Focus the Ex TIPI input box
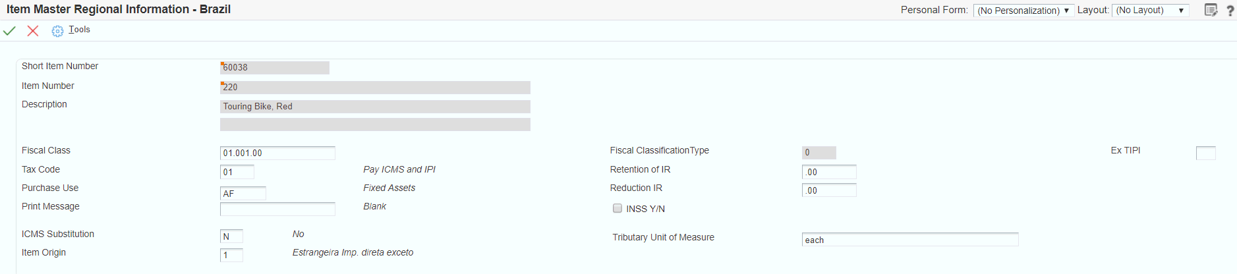Screen dimensions: 1237x274 point(1205,153)
